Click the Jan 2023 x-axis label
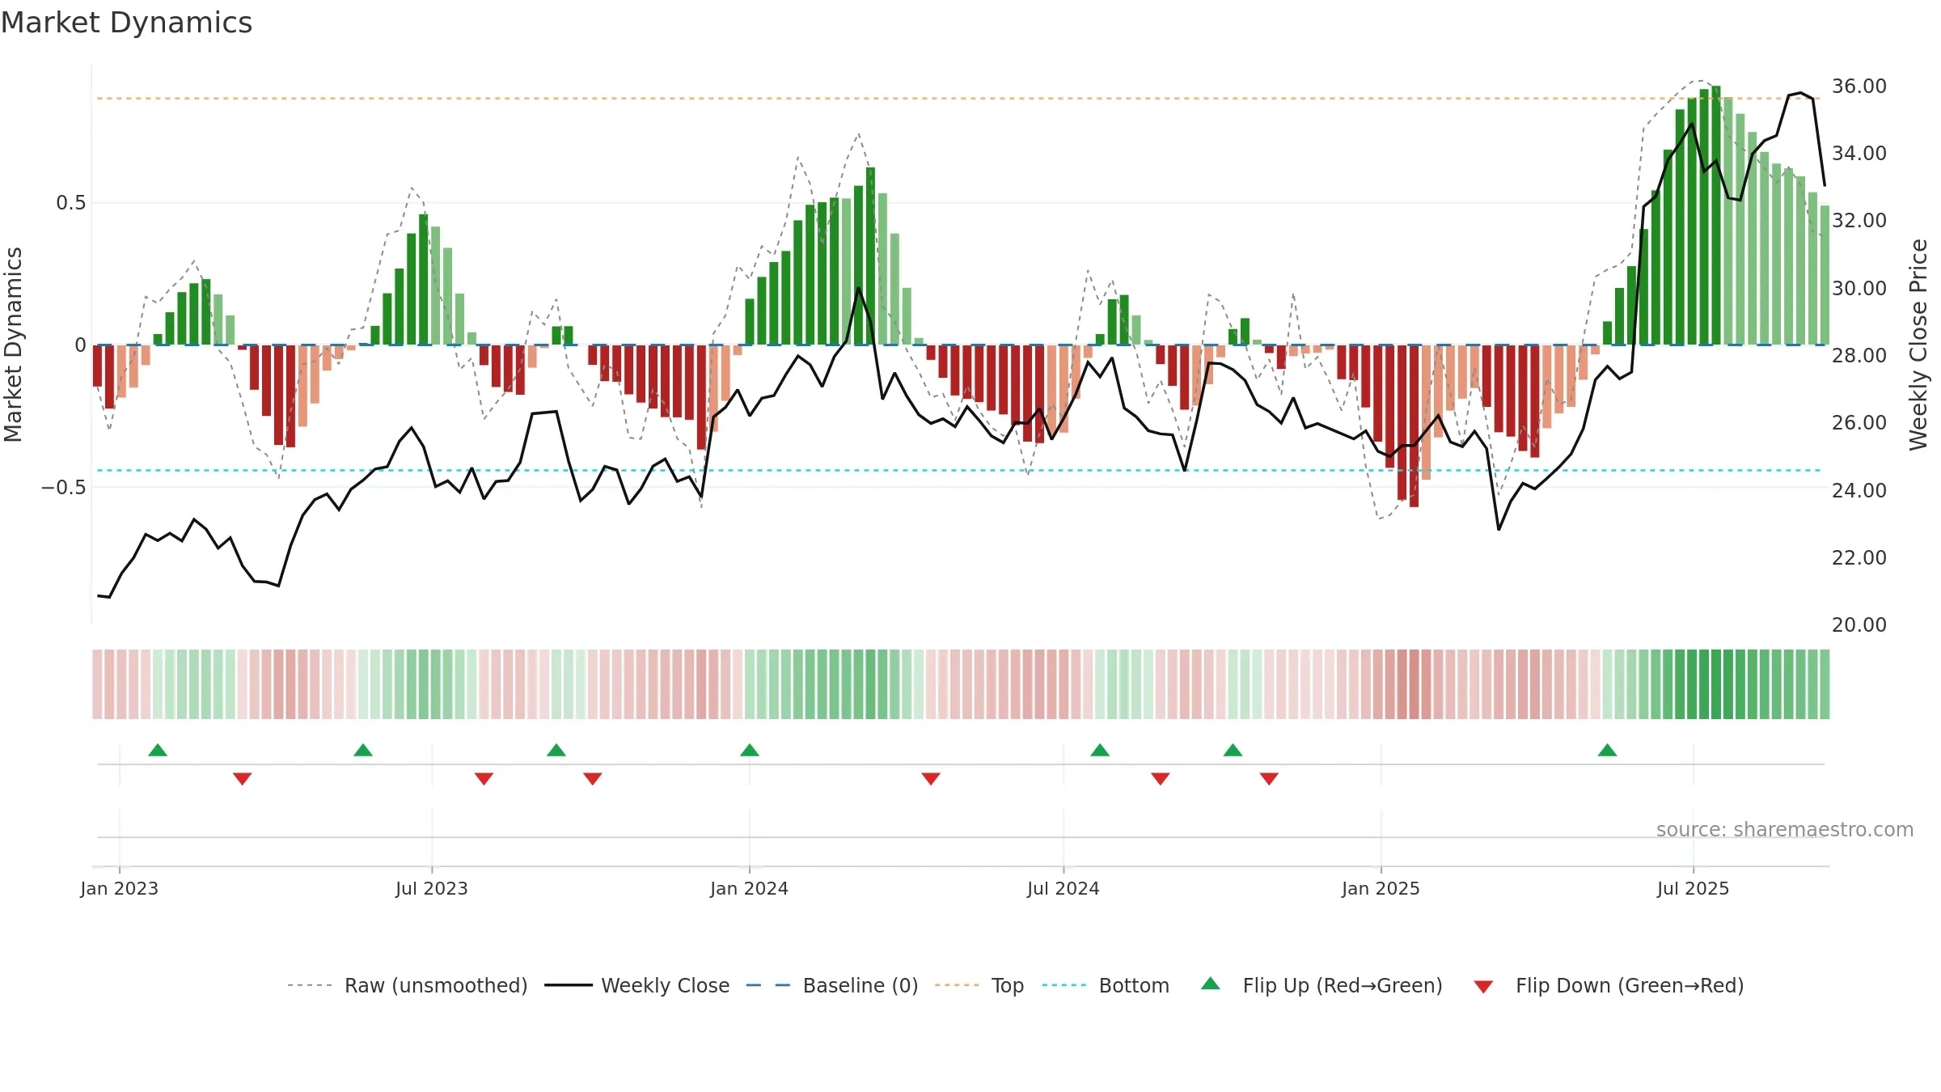 pyautogui.click(x=119, y=888)
